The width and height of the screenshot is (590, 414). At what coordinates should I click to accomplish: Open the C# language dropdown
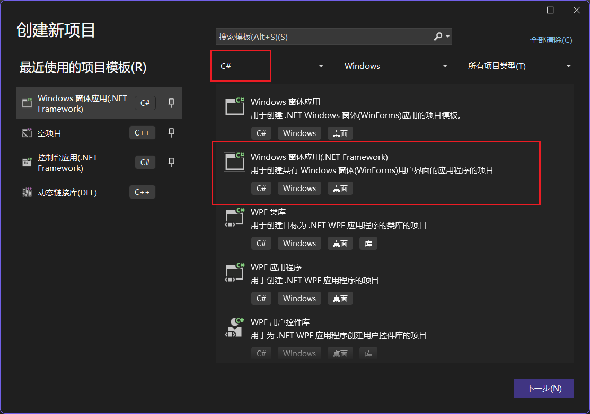[320, 66]
